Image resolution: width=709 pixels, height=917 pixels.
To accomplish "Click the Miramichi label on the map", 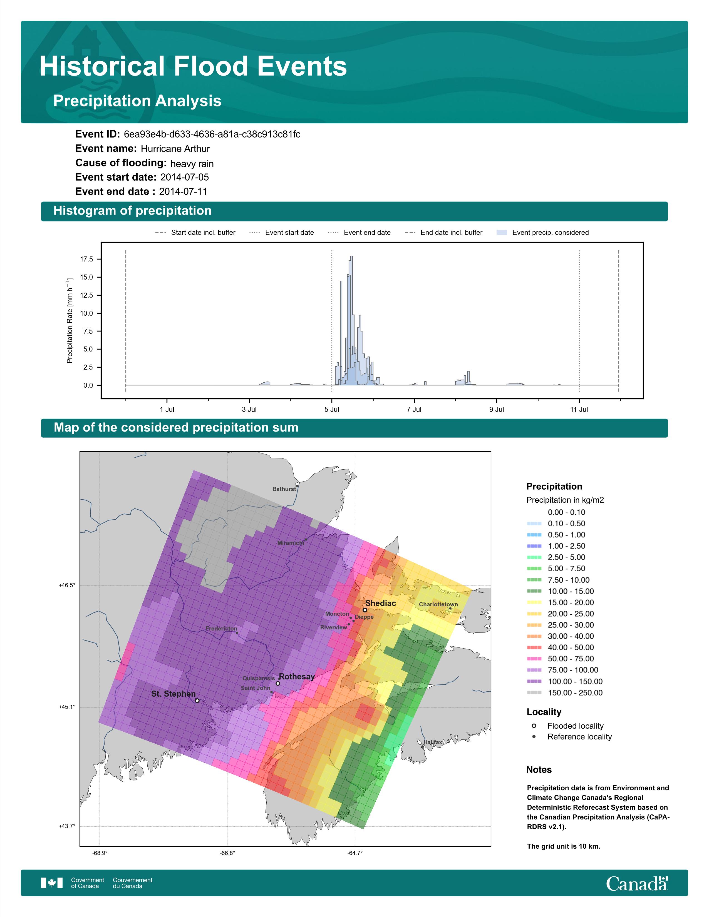I will pos(291,543).
